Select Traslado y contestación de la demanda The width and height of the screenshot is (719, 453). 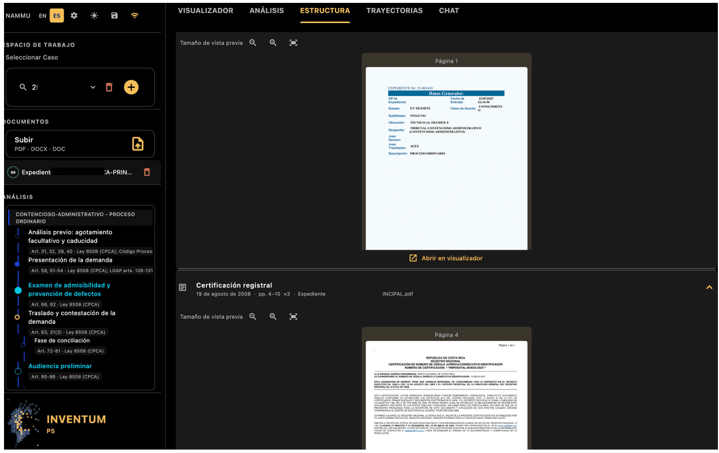[x=72, y=318]
